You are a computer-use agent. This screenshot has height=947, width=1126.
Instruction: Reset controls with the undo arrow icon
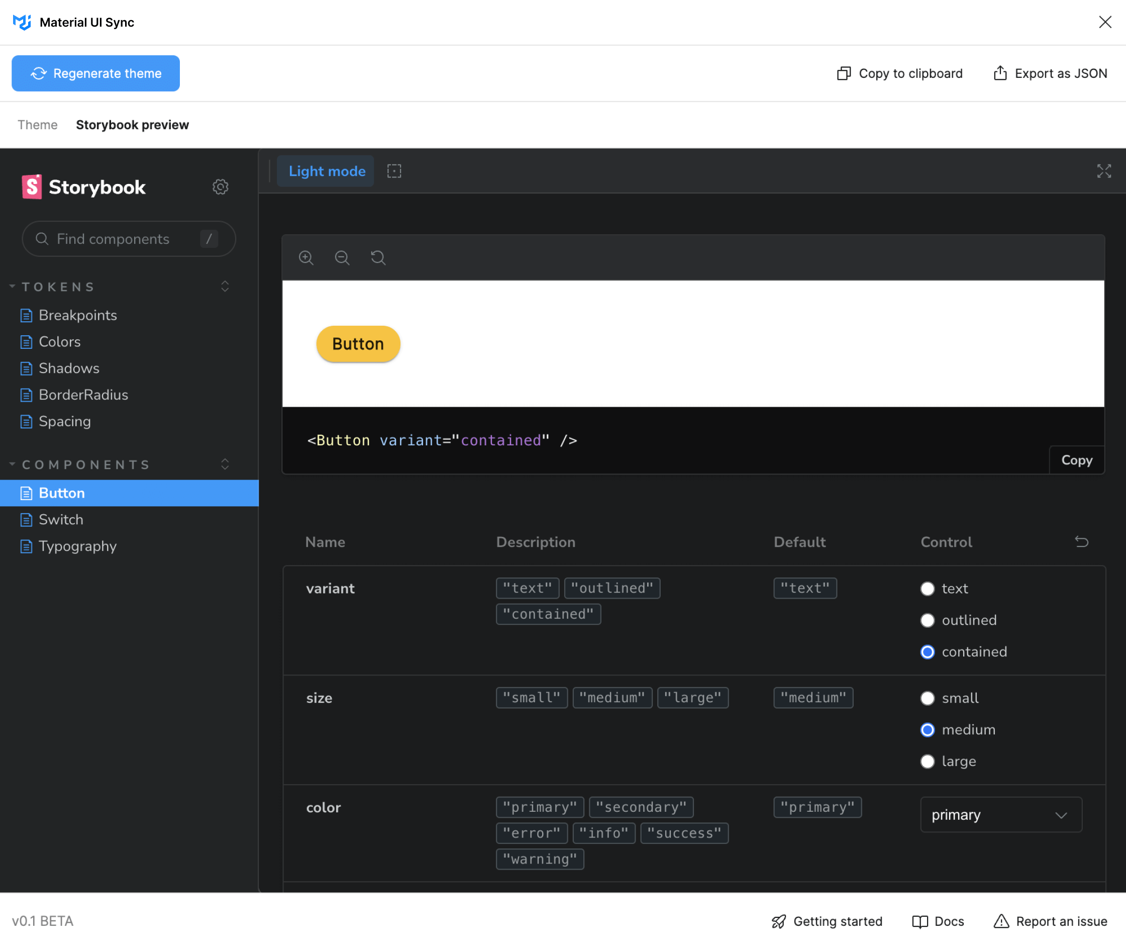[1081, 542]
